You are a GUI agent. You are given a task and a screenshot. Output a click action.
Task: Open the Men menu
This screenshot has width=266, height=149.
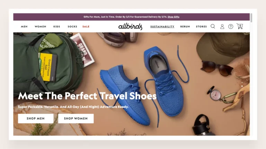click(24, 27)
